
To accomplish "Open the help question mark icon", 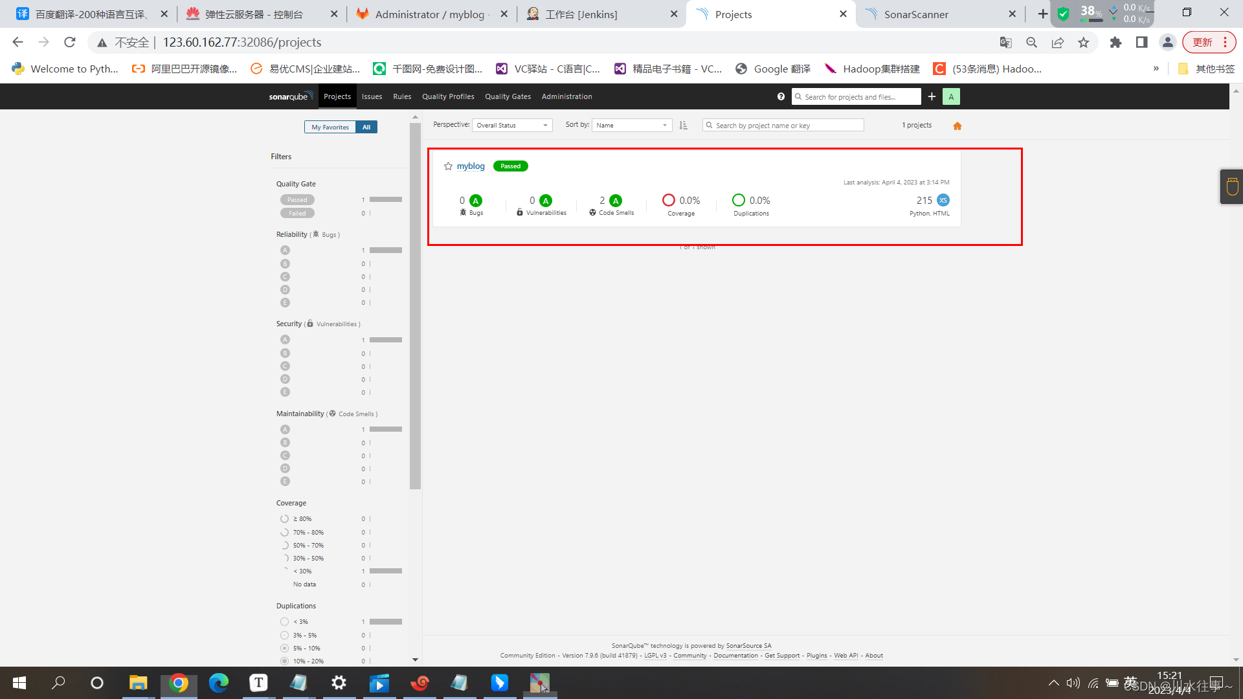I will pyautogui.click(x=781, y=96).
